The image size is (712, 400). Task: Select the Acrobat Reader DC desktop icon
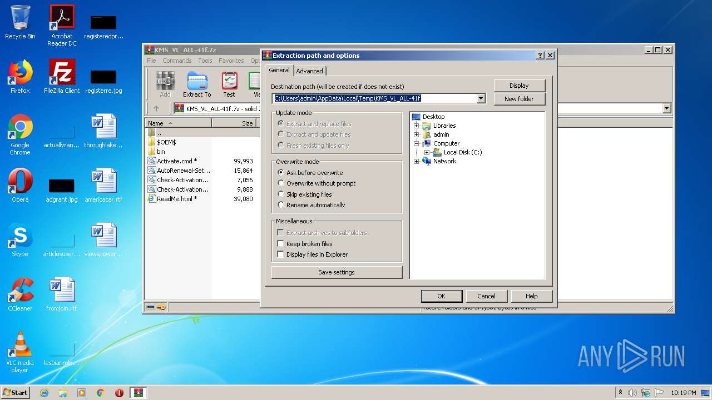pos(62,26)
